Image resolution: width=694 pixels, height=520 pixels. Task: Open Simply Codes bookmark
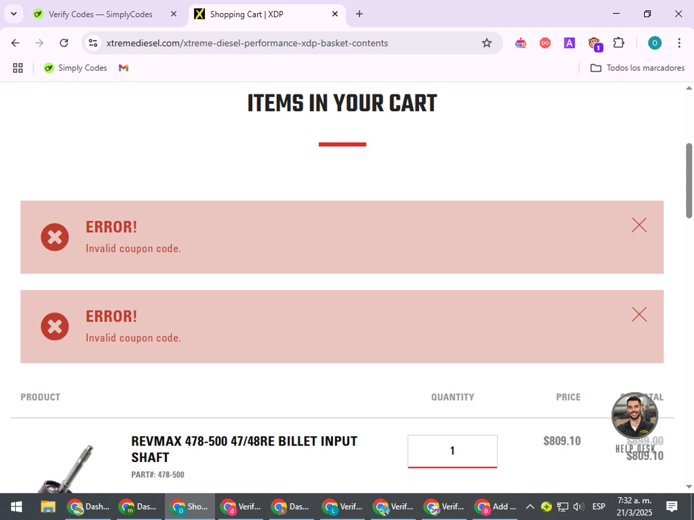pyautogui.click(x=75, y=68)
